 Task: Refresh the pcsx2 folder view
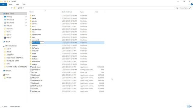pos(177,8)
